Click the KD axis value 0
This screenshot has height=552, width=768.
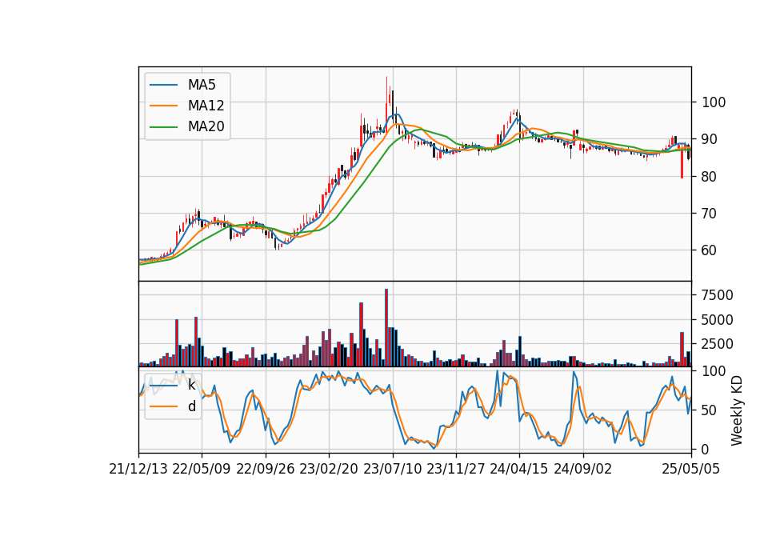tap(706, 449)
